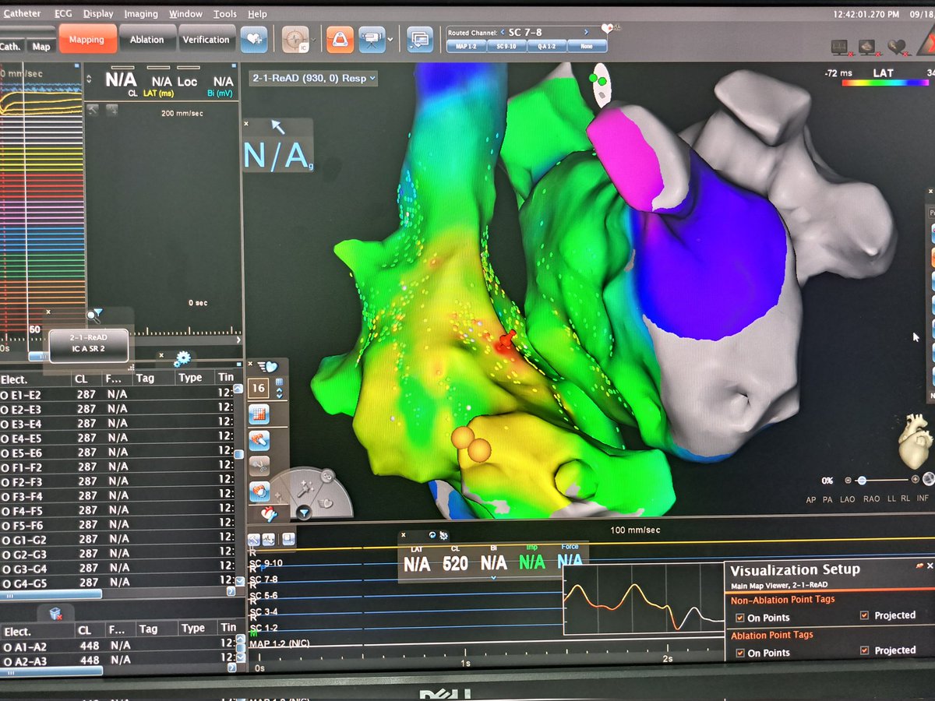
Task: Click the point list heart icon
Action: (266, 367)
